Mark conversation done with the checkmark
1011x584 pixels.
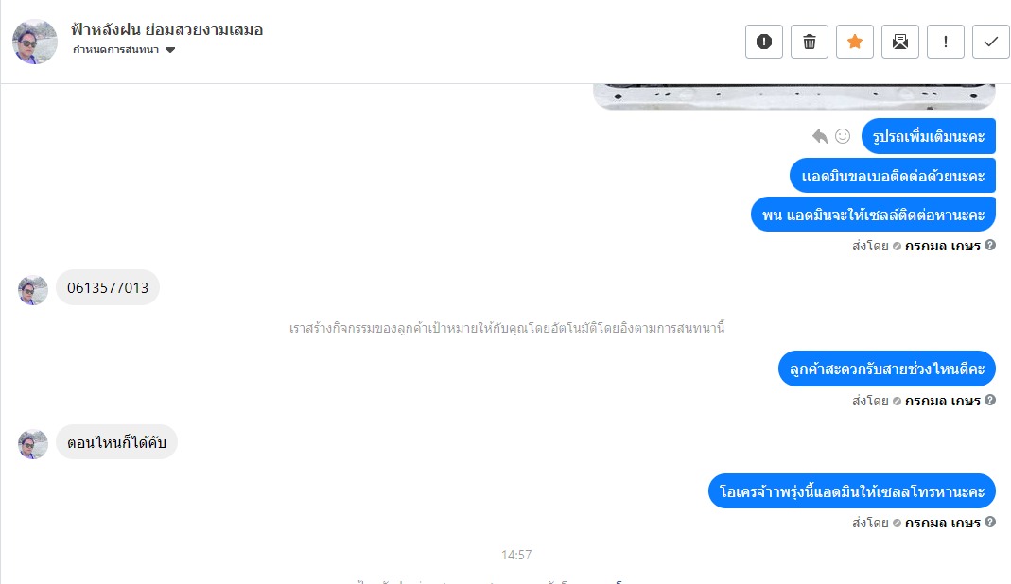(x=991, y=42)
